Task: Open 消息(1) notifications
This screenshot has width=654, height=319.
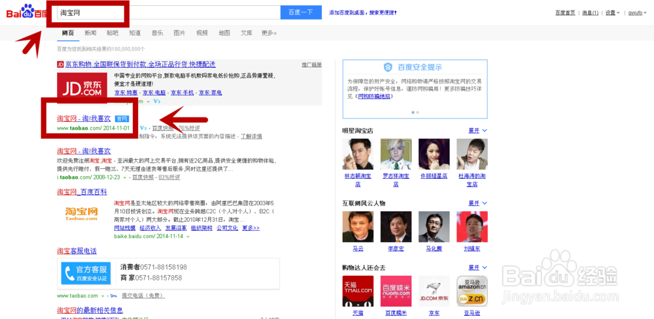Action: click(590, 13)
